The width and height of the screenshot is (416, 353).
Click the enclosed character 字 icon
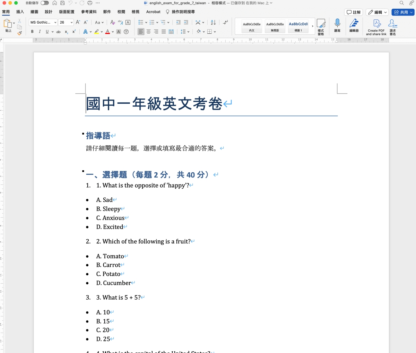coord(126,32)
